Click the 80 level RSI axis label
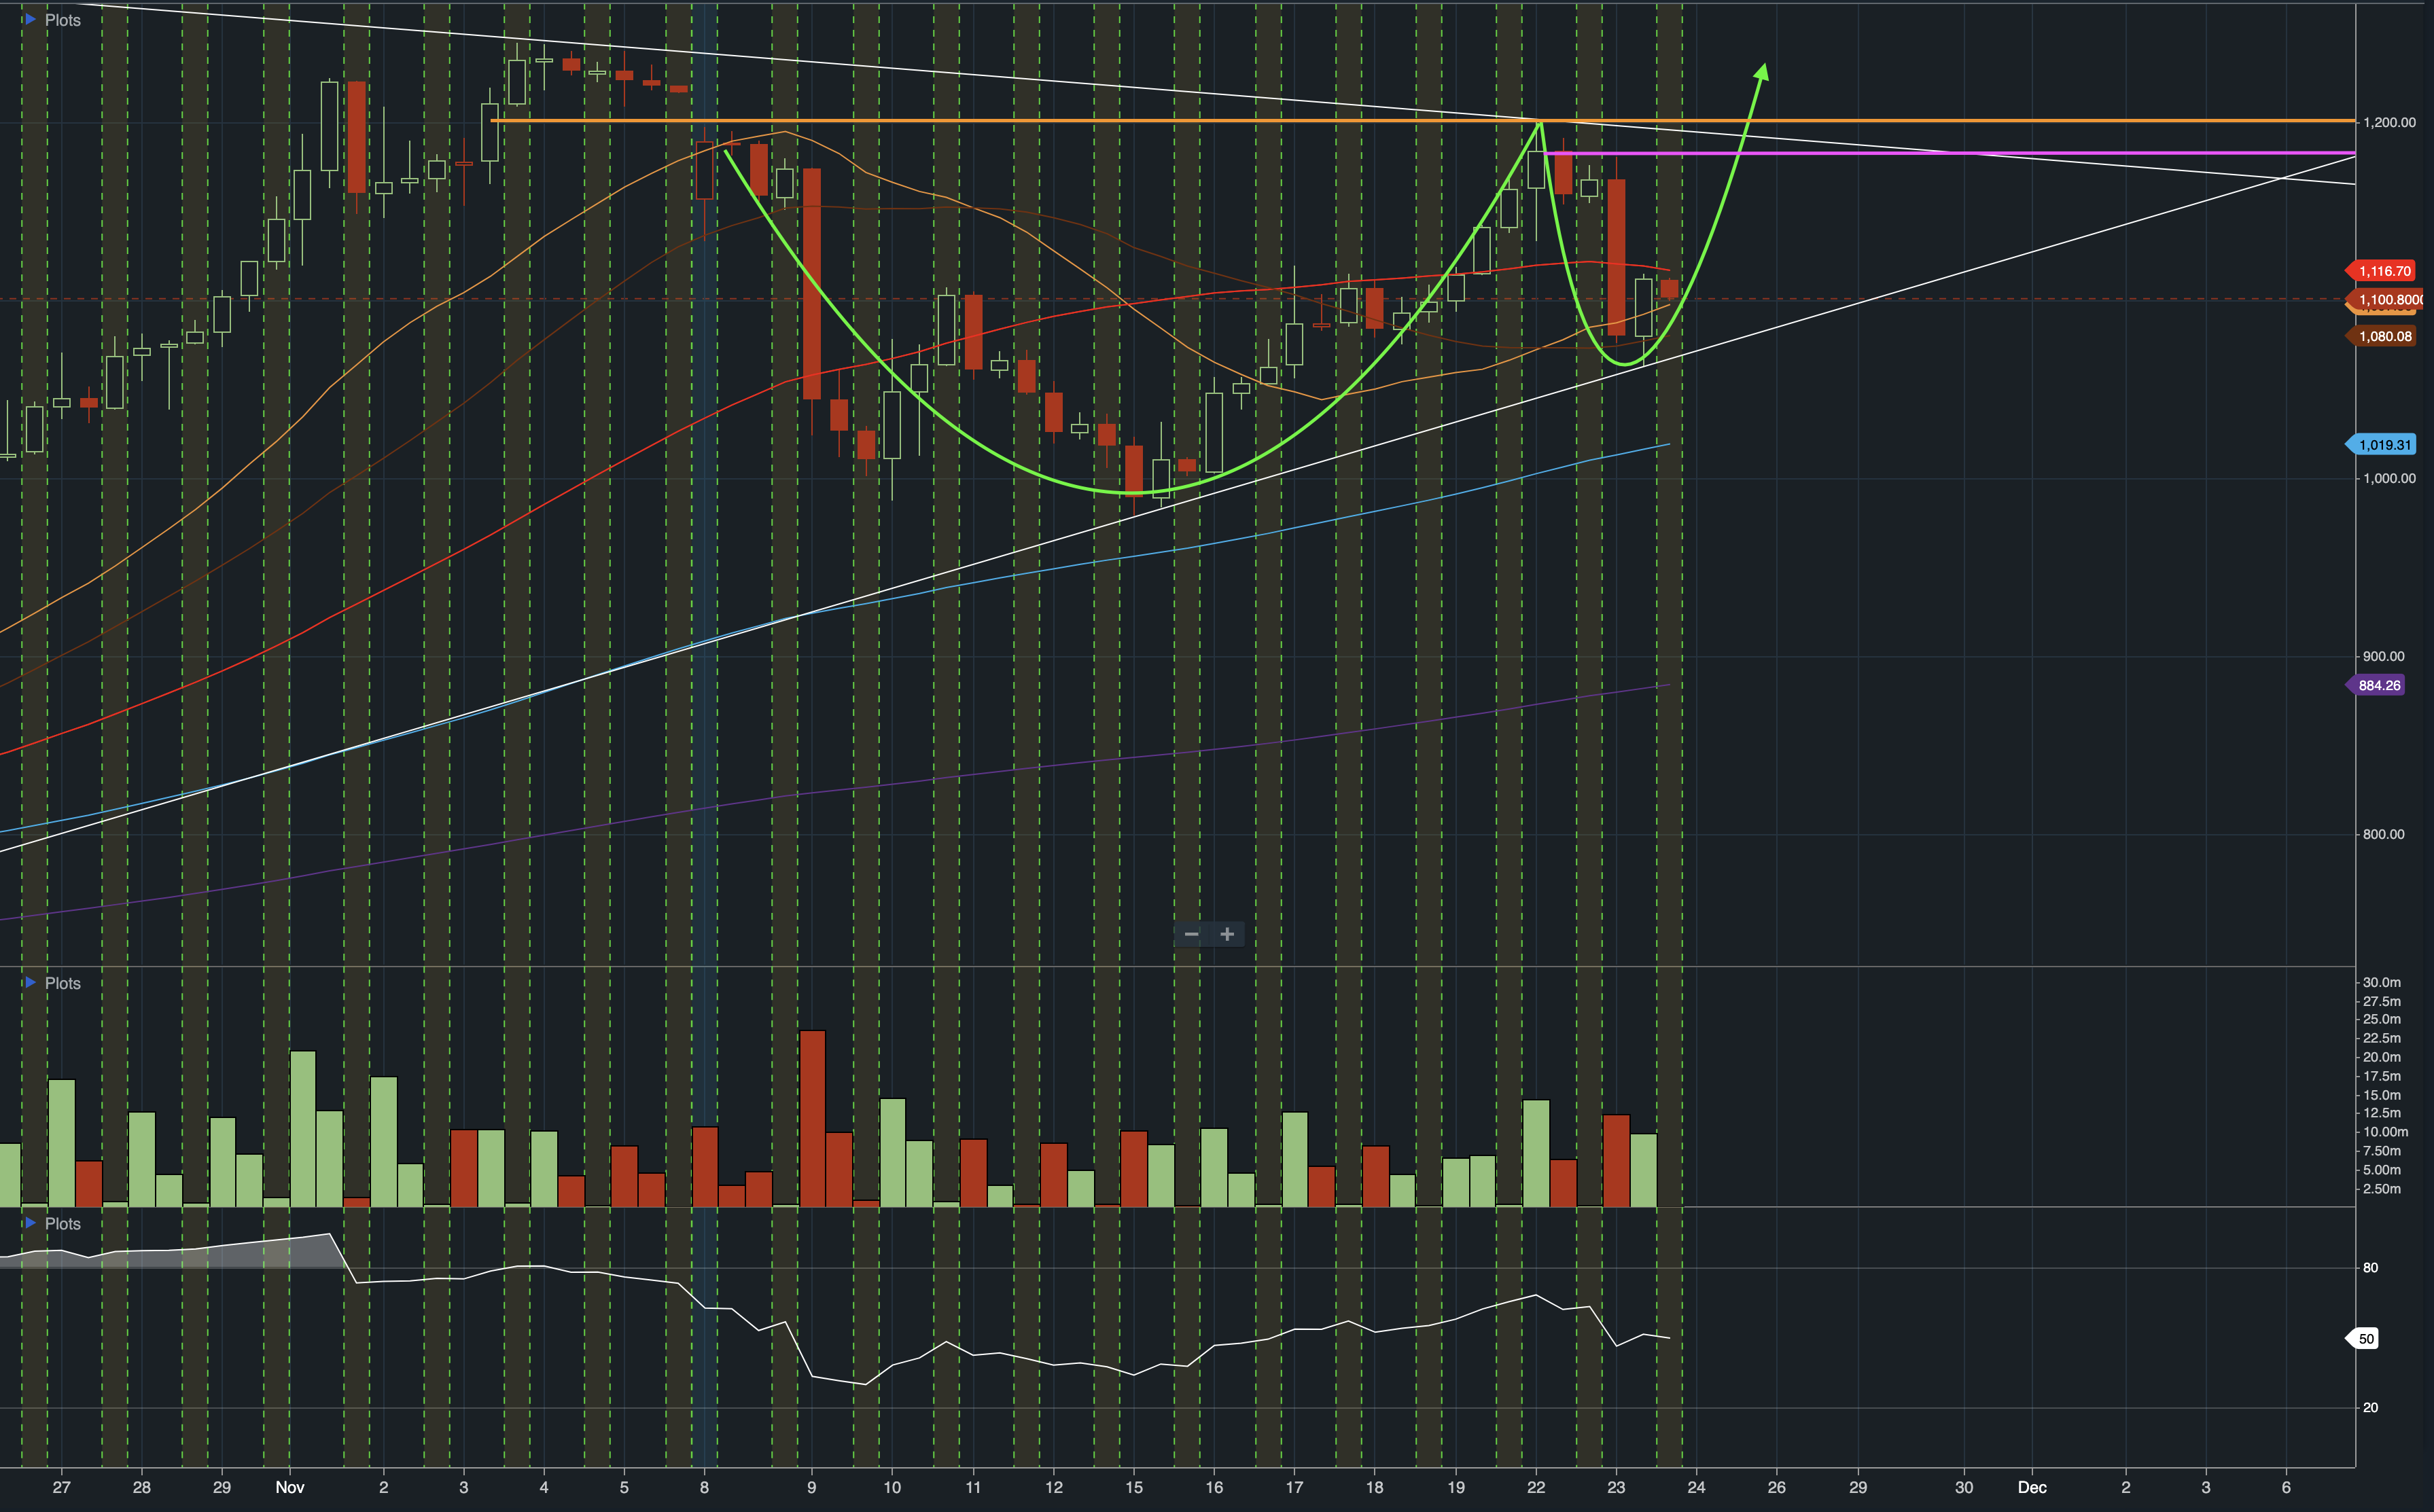Viewport: 2434px width, 1512px height. [2370, 1267]
